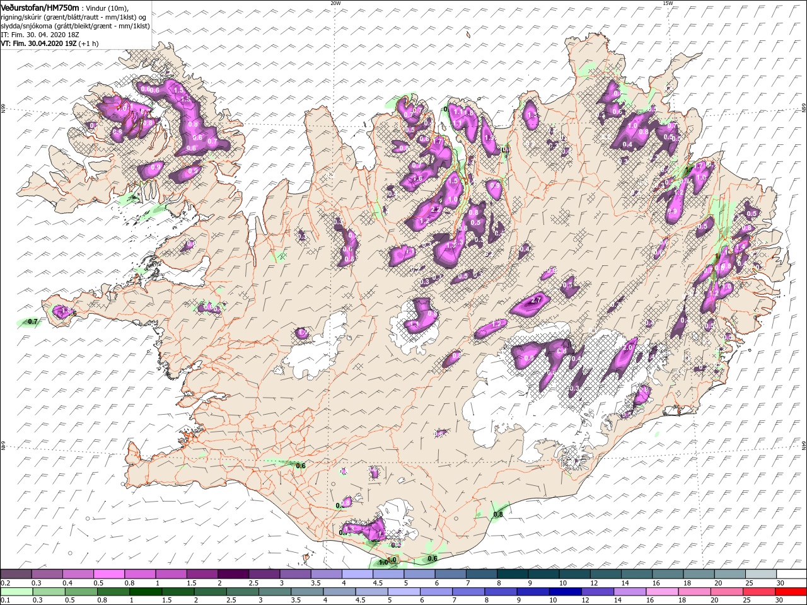
Task: Pick the dark green lower swatch above 1
Action: (145, 592)
